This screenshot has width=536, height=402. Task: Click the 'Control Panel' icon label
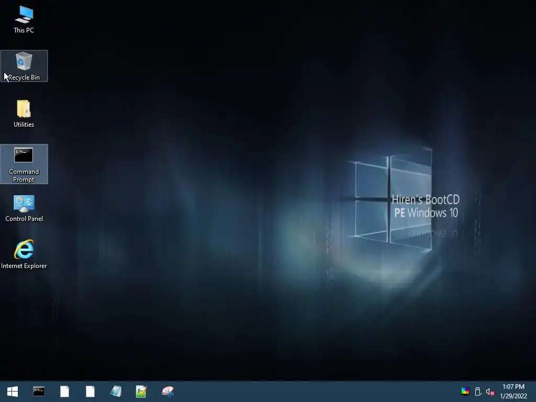pyautogui.click(x=24, y=219)
